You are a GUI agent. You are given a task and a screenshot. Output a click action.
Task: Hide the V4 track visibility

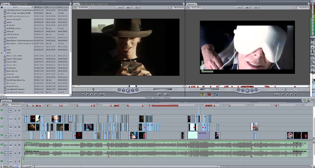(x=2, y=110)
